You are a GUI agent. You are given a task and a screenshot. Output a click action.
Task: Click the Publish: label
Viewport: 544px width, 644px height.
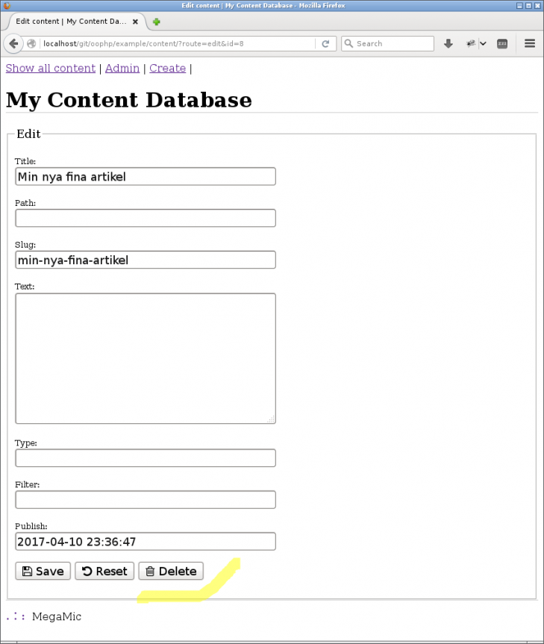[31, 526]
